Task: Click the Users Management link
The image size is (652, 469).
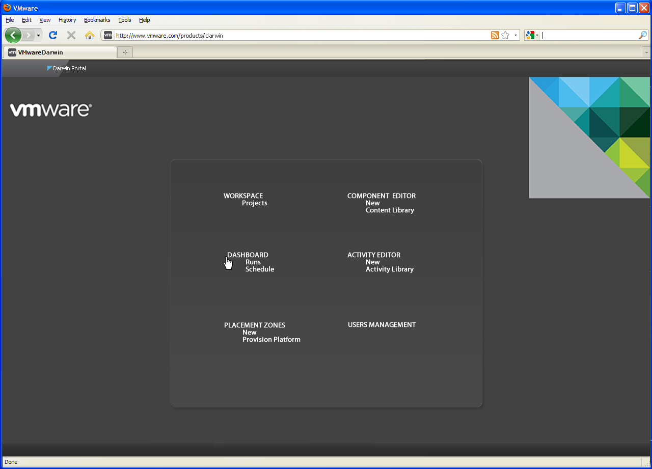Action: click(382, 325)
